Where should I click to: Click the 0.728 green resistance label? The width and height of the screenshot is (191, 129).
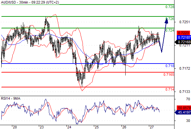170,7
